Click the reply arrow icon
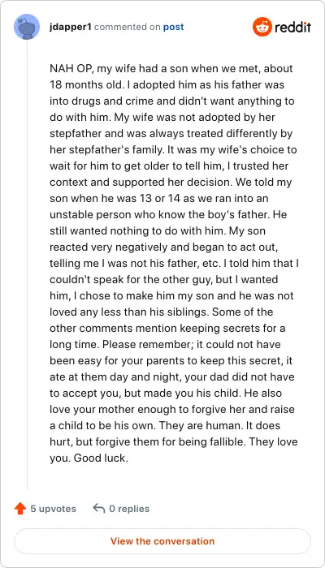Viewport: 325px width, 568px height. coord(98,508)
